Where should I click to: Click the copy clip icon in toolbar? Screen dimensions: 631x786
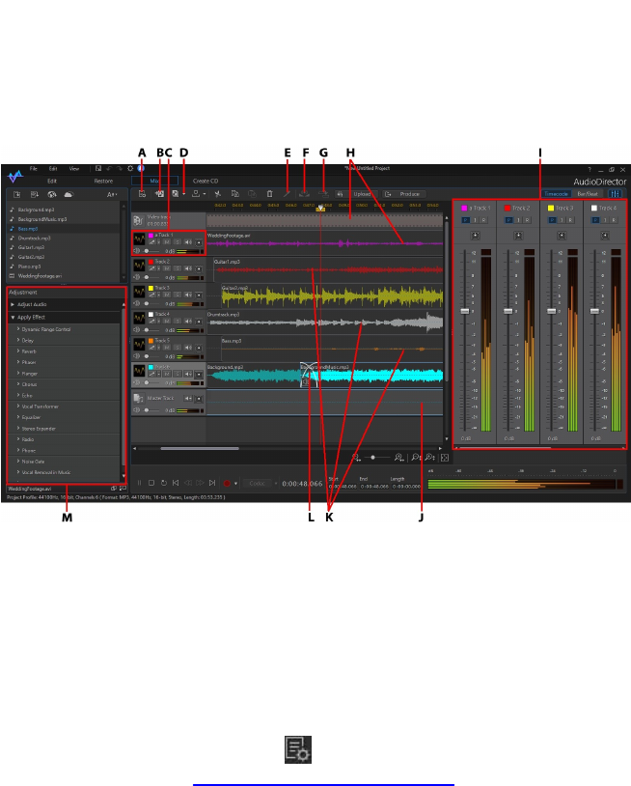(x=235, y=194)
